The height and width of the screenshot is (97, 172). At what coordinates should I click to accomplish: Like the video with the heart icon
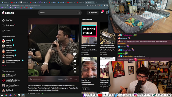click(75, 54)
